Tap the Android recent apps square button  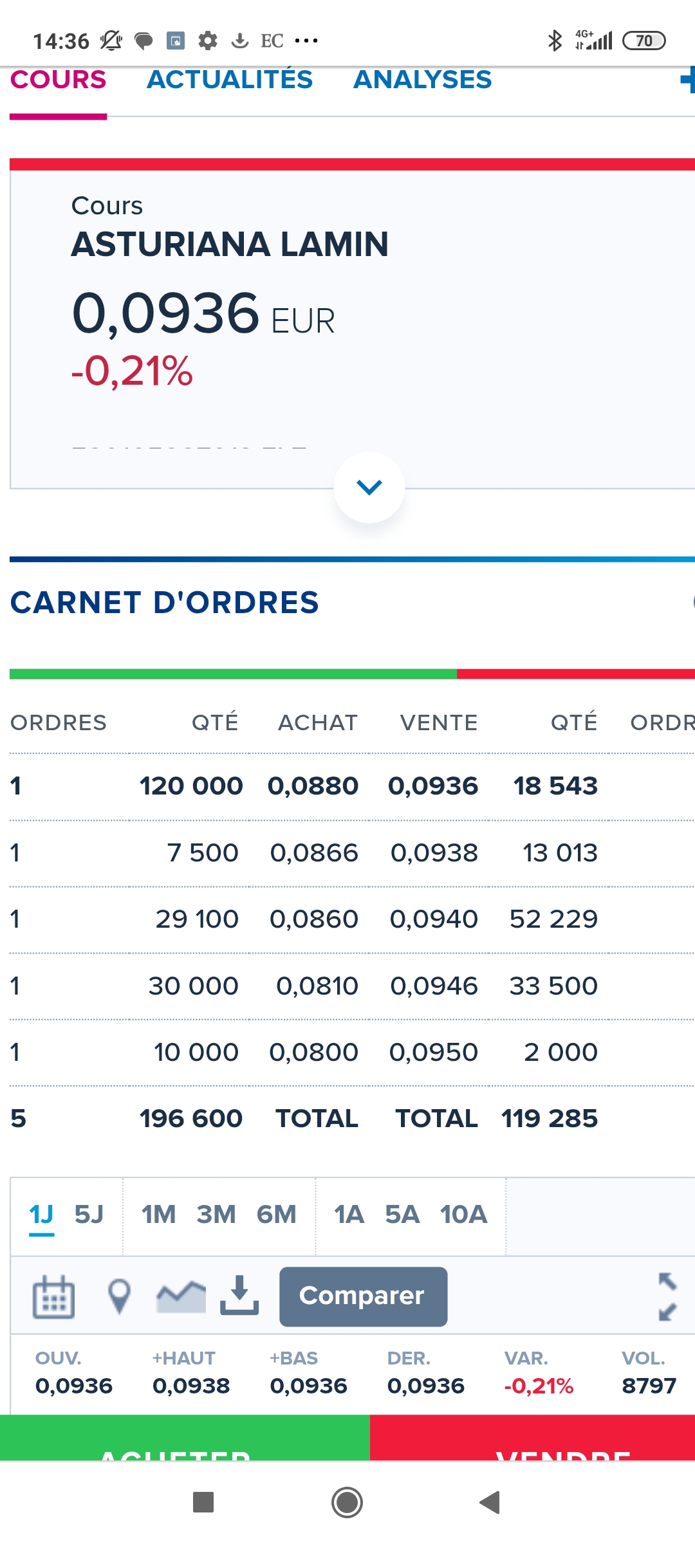tap(203, 1503)
